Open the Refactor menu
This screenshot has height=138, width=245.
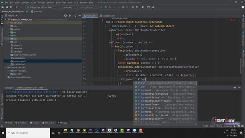(50, 3)
